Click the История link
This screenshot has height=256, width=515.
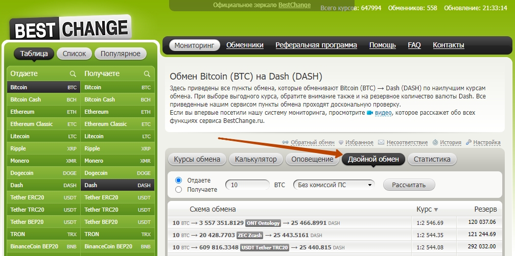(x=451, y=143)
